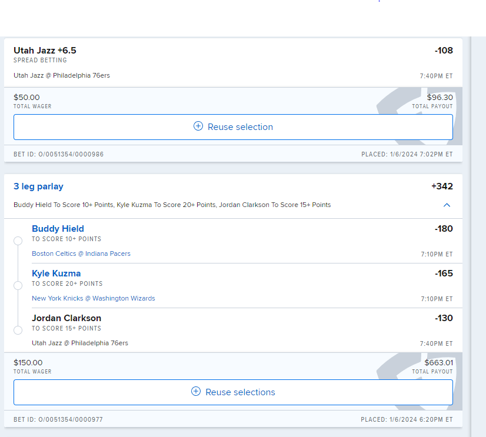Open the Kyle Kuzma player link
486x437 pixels.
click(56, 273)
